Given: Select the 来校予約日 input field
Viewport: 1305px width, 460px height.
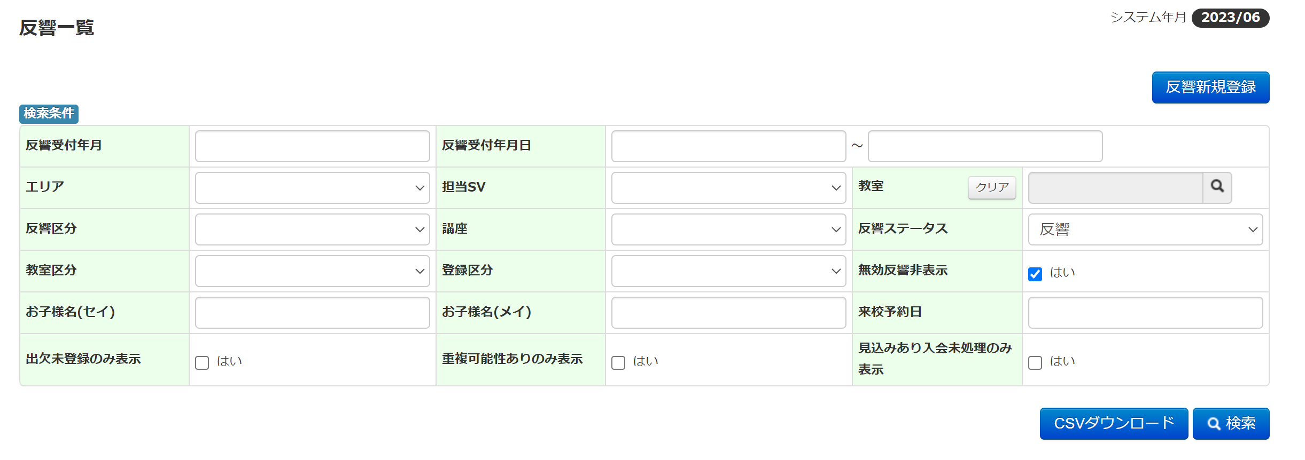Looking at the screenshot, I should (1145, 312).
